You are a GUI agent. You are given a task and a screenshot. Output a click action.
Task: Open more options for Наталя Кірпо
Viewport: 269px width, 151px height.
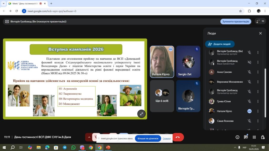tap(258, 111)
